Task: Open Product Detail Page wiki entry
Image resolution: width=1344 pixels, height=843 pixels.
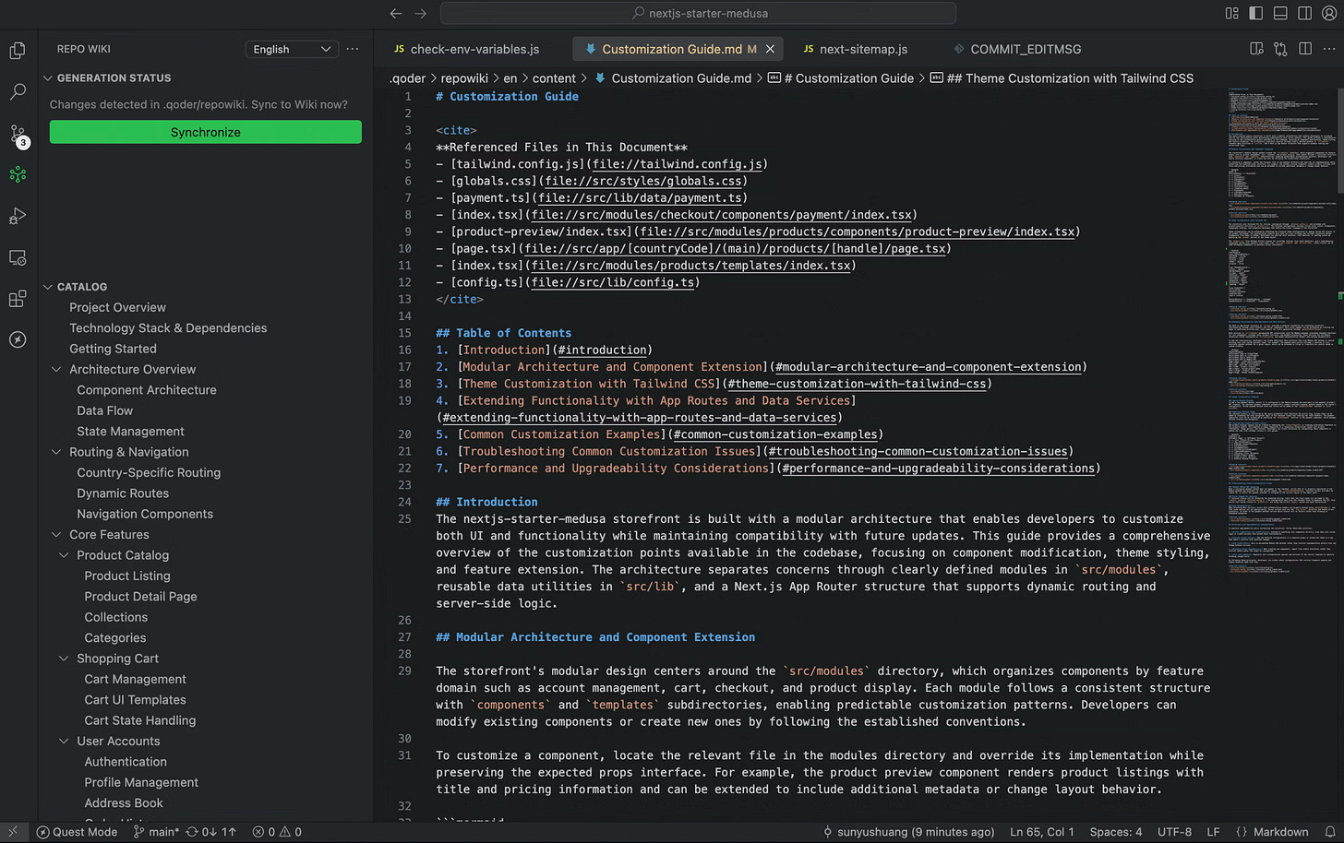Action: tap(140, 596)
